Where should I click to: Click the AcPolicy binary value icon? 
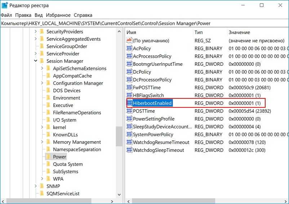point(129,48)
